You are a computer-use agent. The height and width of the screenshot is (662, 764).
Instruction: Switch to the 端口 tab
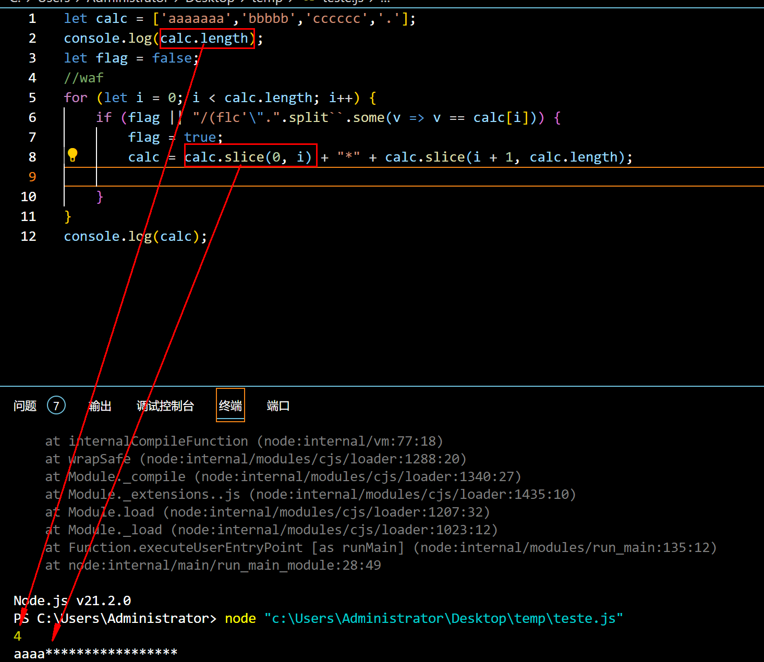[278, 406]
